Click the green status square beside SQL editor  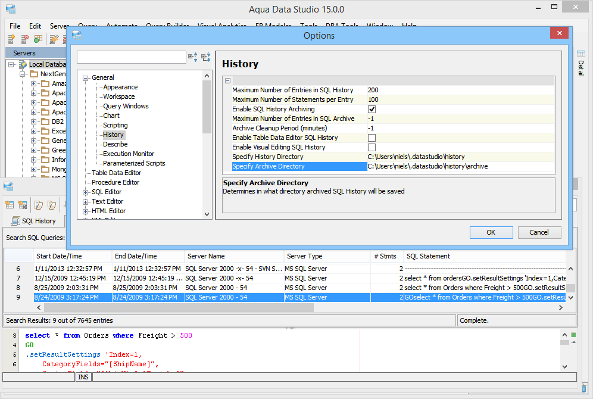click(573, 335)
